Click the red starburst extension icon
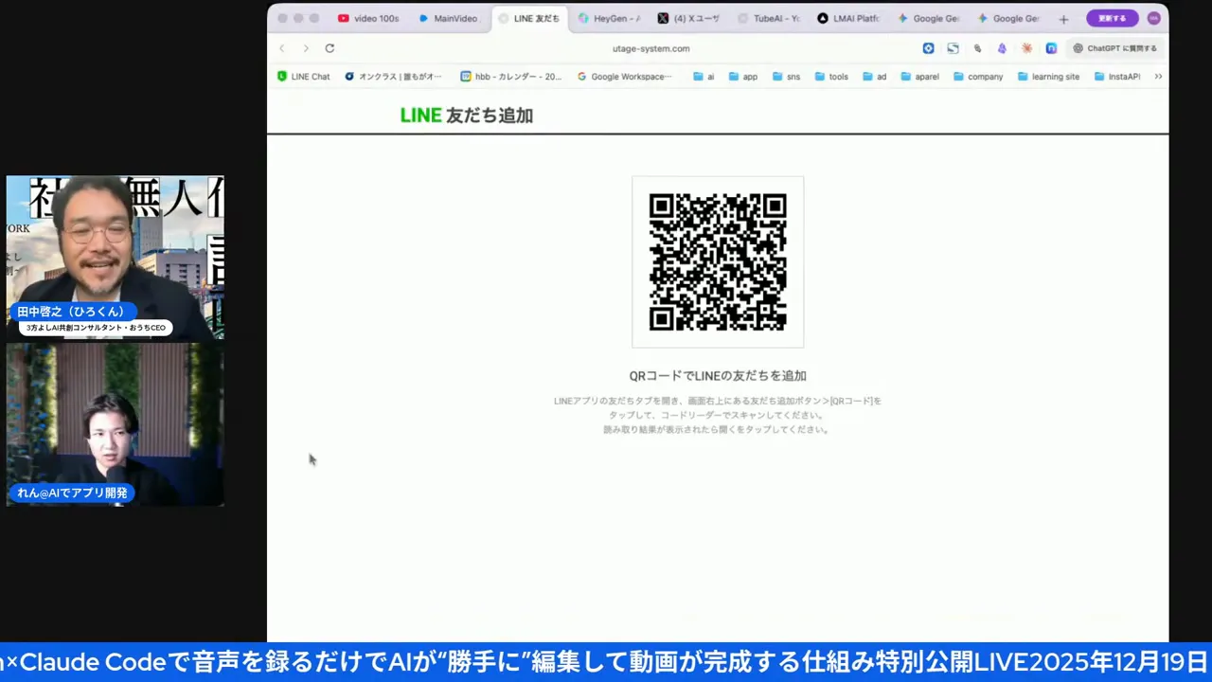The width and height of the screenshot is (1212, 682). (x=1026, y=48)
